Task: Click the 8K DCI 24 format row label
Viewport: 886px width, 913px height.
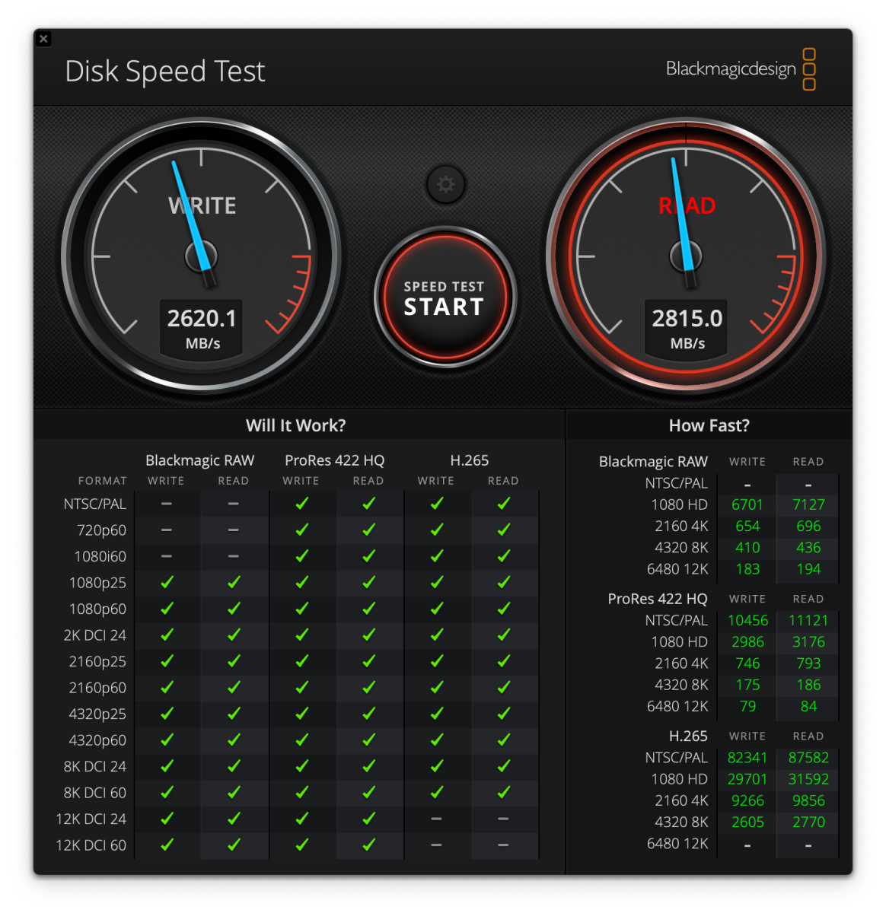Action: click(x=95, y=766)
